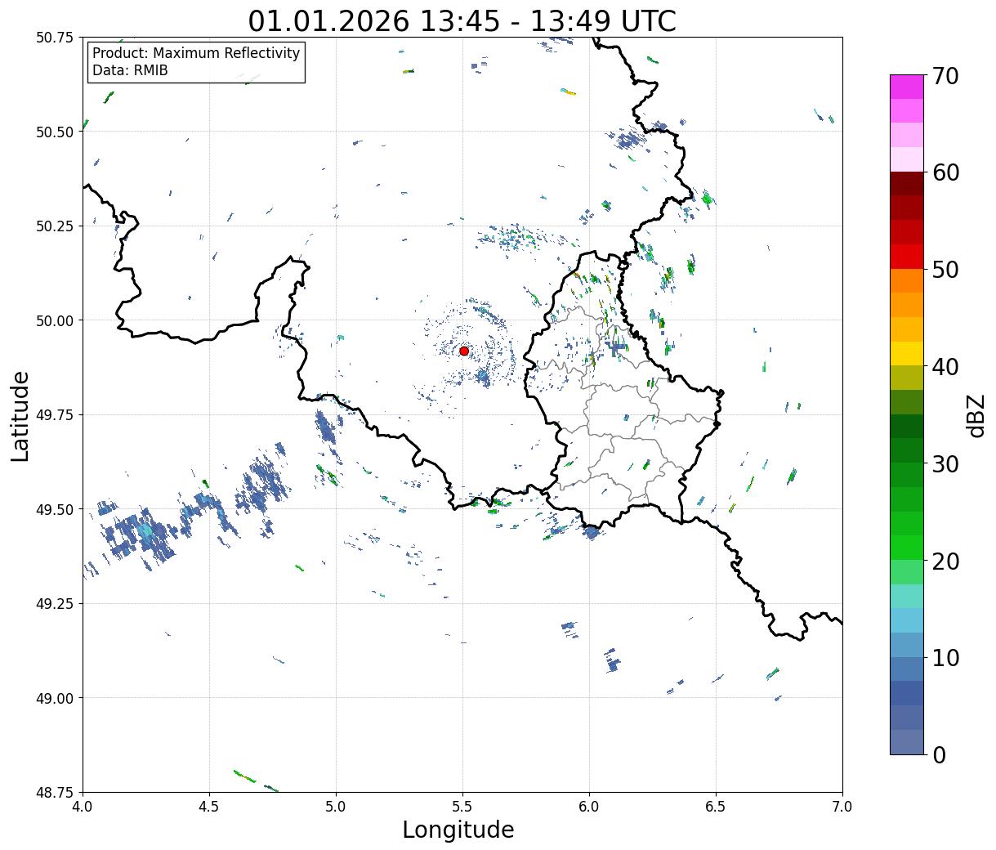Screen dimensions: 996x850
Task: Click the latitude tick label 50.50
Action: coord(55,132)
